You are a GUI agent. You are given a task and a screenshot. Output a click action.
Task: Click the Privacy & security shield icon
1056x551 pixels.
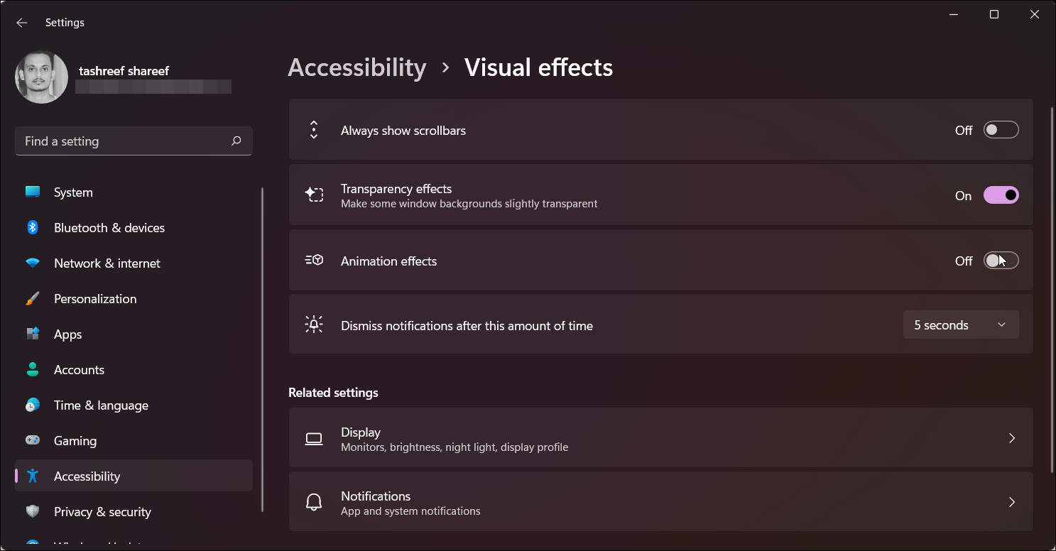pos(33,511)
